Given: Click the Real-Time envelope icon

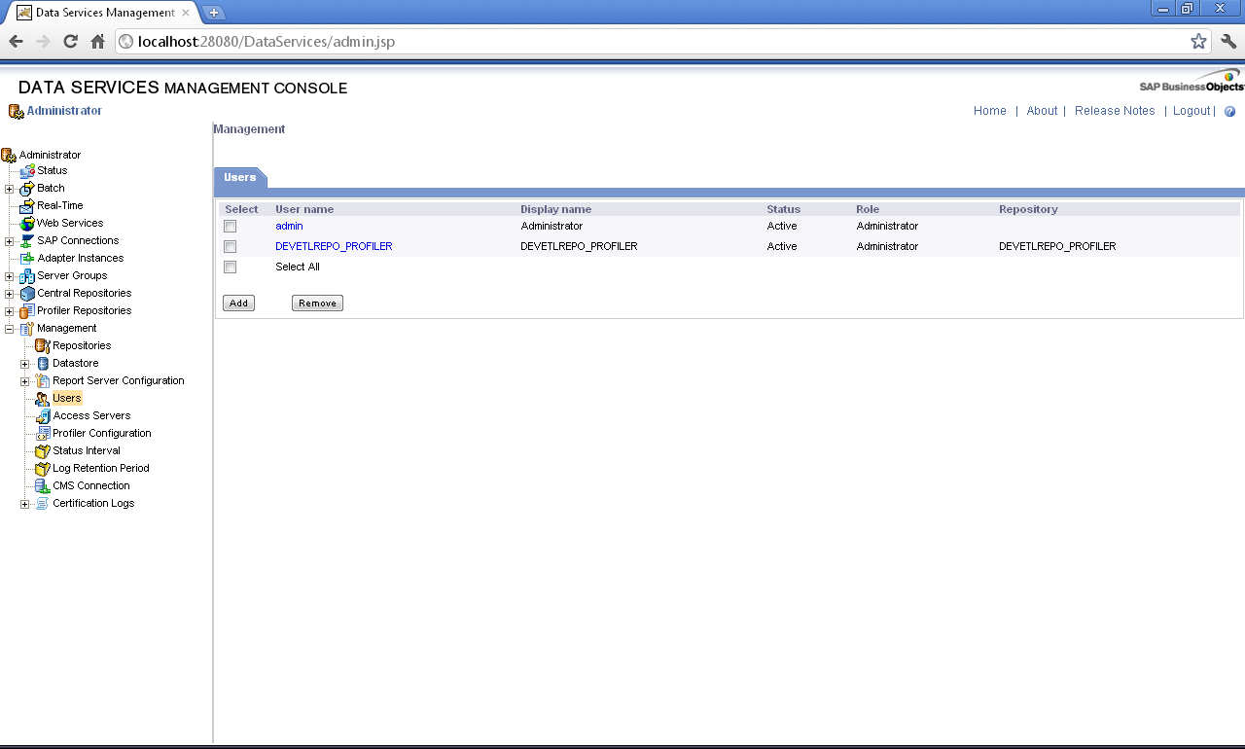Looking at the screenshot, I should point(27,206).
